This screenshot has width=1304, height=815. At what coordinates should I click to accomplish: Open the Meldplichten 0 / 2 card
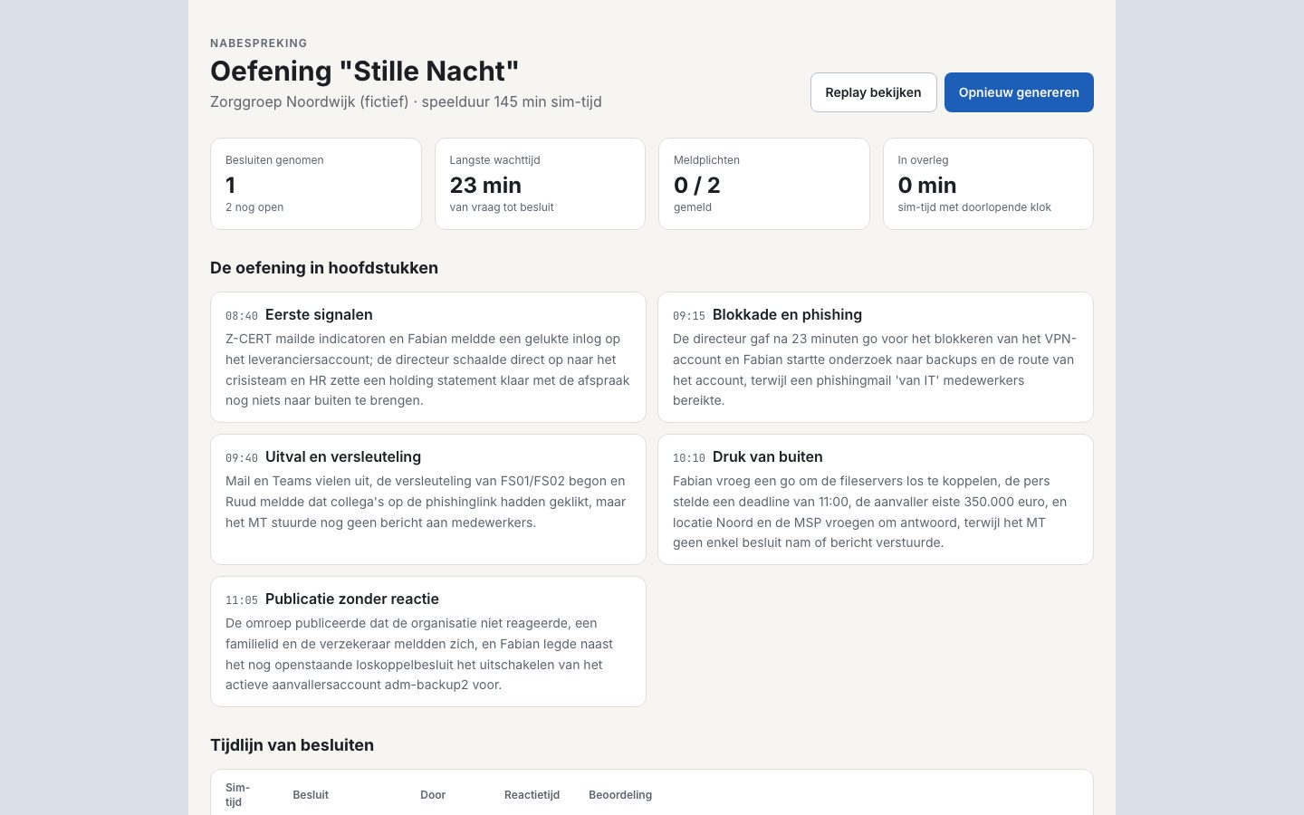pyautogui.click(x=764, y=184)
